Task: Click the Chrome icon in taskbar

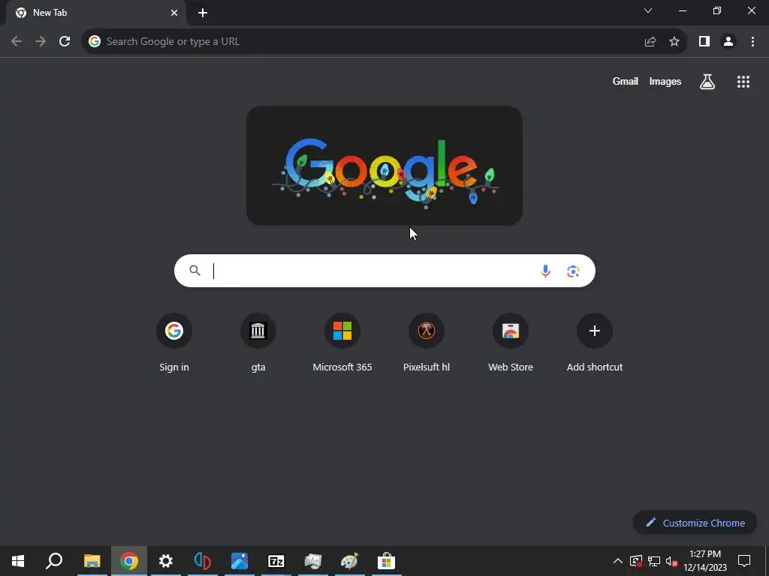Action: [129, 561]
